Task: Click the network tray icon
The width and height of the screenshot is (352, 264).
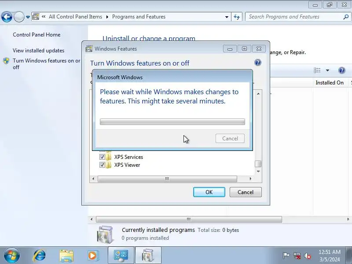Action: click(297, 256)
